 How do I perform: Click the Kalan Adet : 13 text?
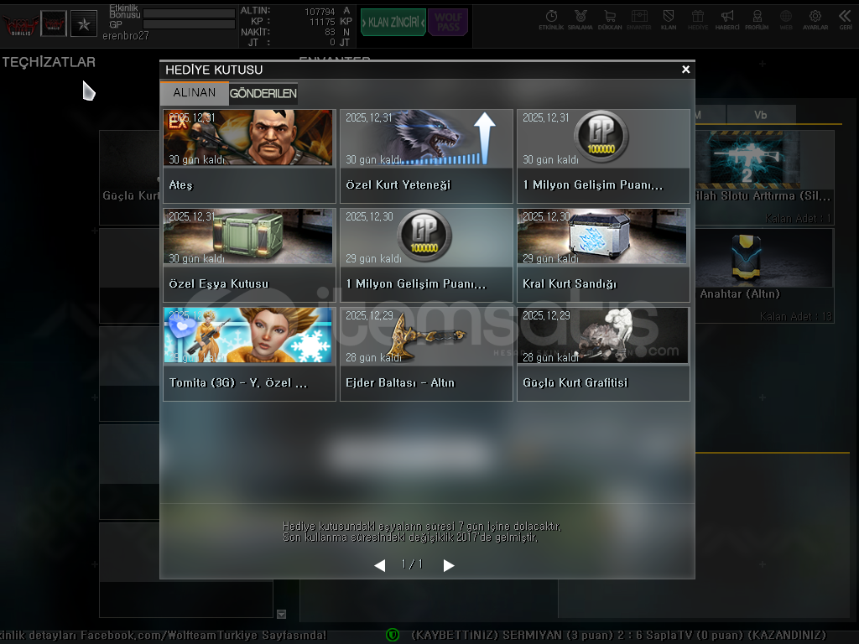point(795,316)
